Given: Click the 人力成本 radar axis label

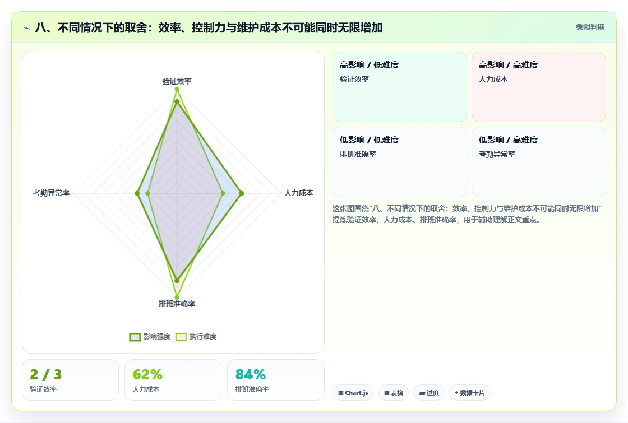Looking at the screenshot, I should [298, 193].
